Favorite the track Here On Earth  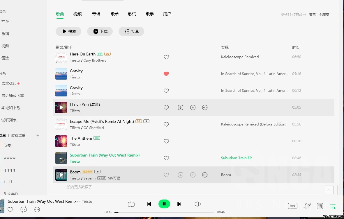click(x=166, y=57)
